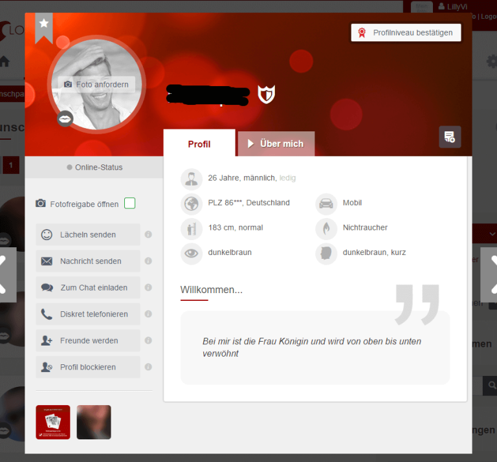497x462 pixels.
Task: Click info icon next to Nachricht senden
Action: point(148,261)
